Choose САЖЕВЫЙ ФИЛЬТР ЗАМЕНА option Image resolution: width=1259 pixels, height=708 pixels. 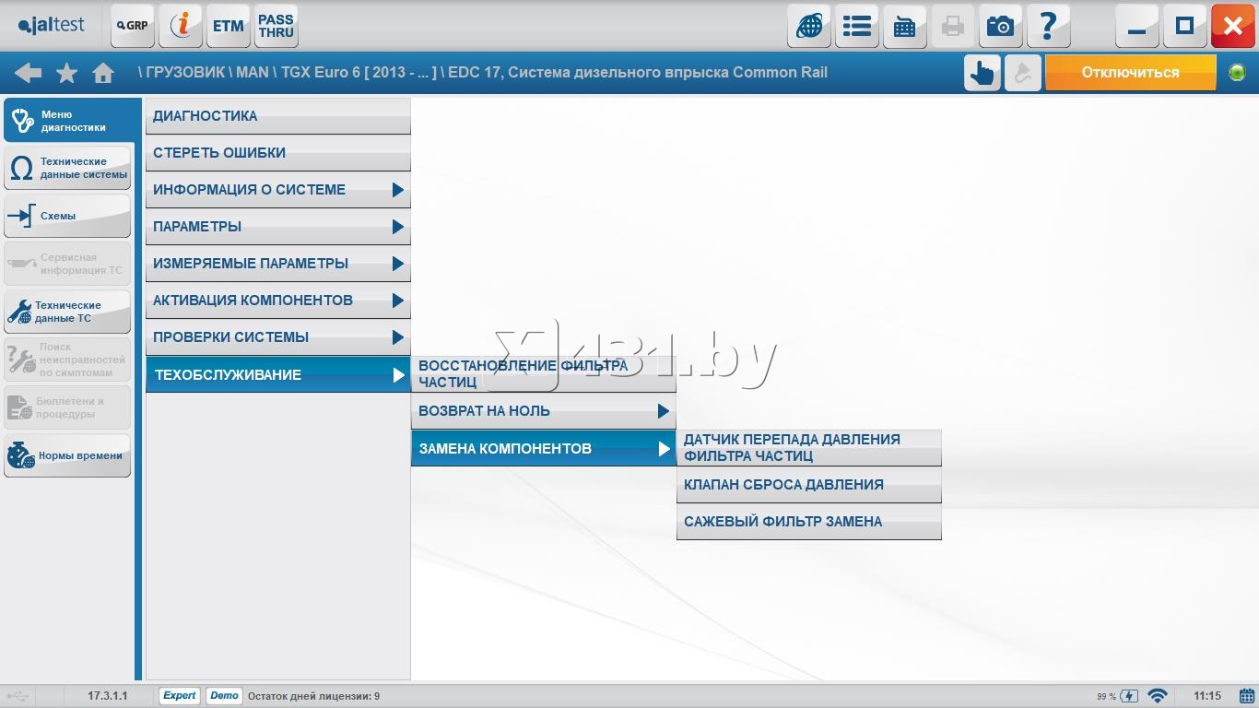[808, 522]
